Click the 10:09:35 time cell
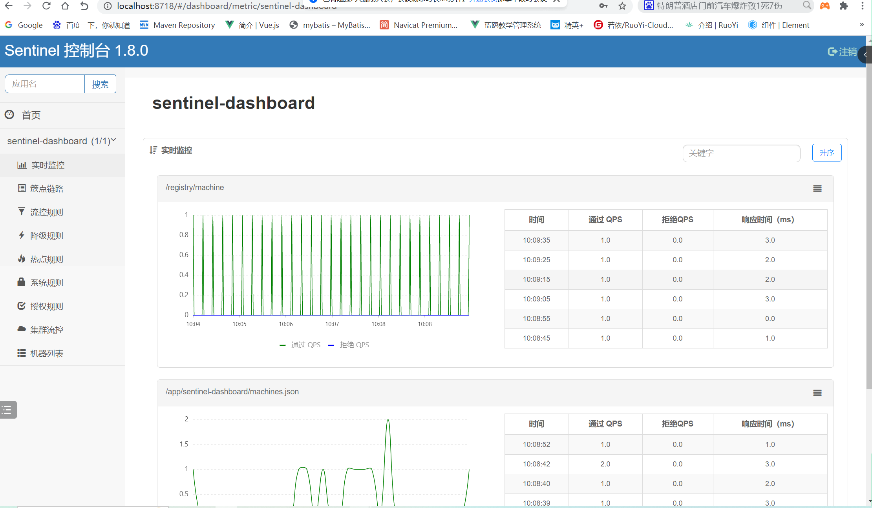This screenshot has width=872, height=508. click(x=536, y=240)
